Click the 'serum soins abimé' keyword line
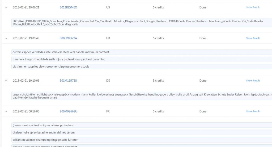This screenshot has height=147, width=272. click(x=43, y=125)
